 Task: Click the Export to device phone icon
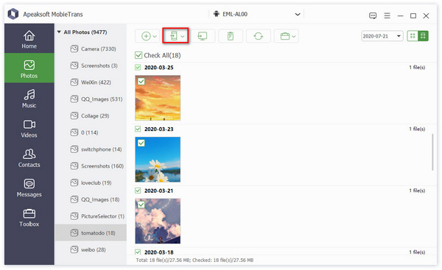click(174, 36)
